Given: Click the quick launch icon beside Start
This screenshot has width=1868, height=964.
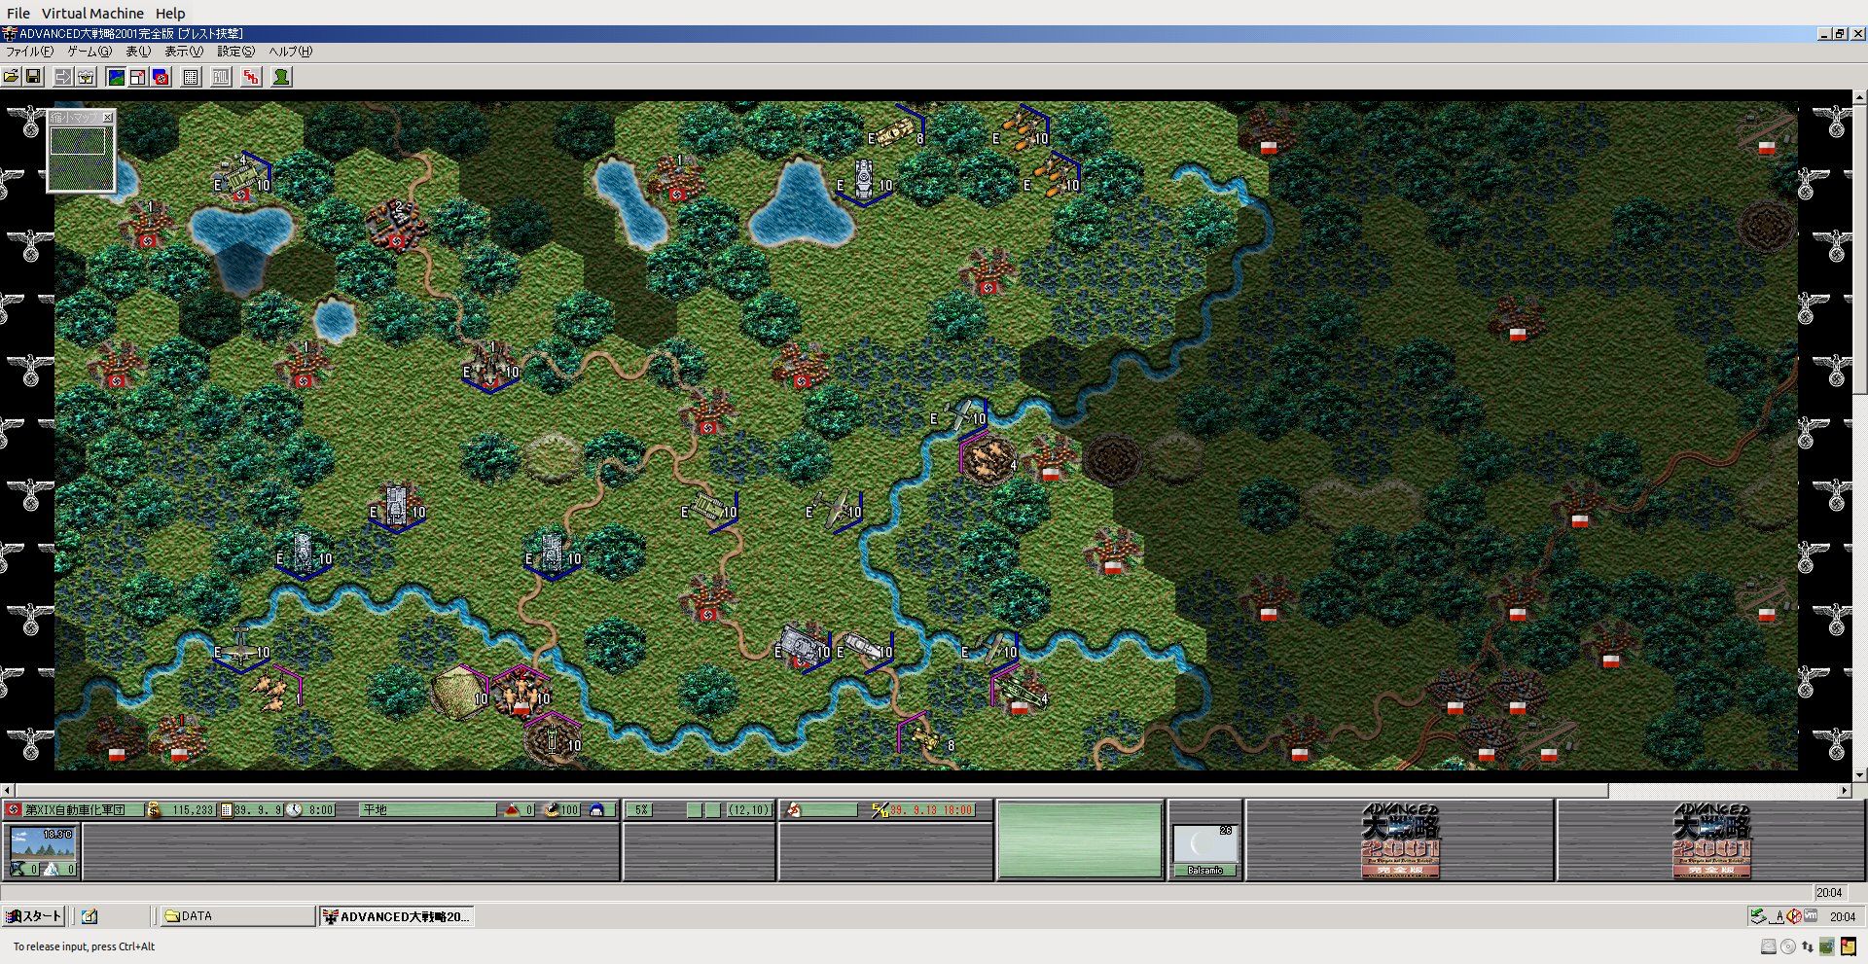Looking at the screenshot, I should pos(90,916).
